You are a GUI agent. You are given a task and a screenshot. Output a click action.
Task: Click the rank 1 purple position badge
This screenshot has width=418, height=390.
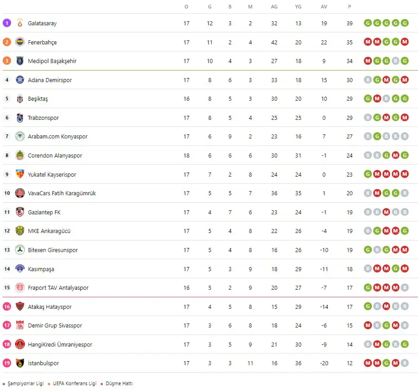pos(7,23)
